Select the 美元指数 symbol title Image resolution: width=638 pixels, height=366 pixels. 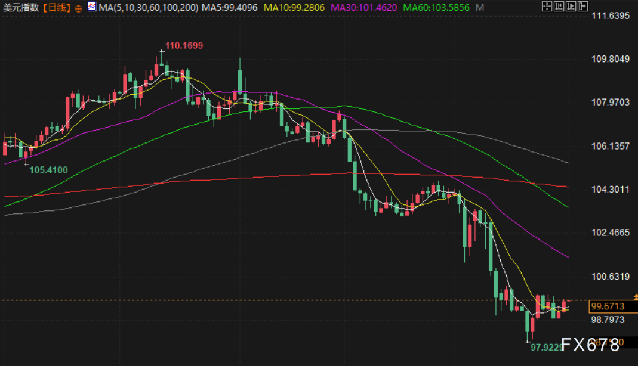(21, 8)
